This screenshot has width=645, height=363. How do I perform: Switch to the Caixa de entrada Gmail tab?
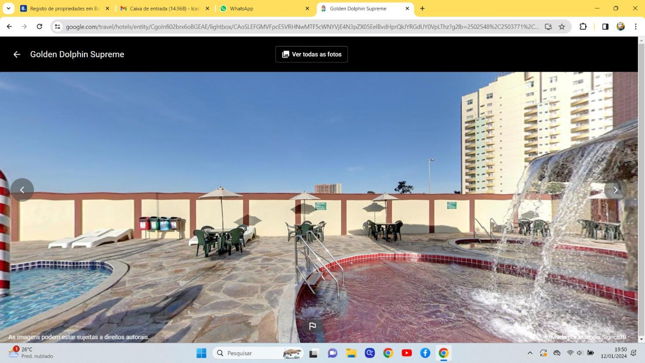click(165, 9)
